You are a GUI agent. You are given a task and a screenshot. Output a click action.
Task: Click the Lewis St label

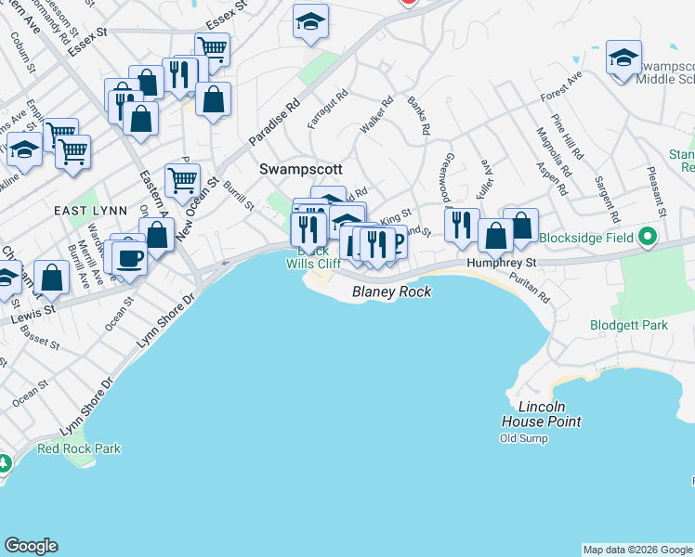pyautogui.click(x=33, y=314)
